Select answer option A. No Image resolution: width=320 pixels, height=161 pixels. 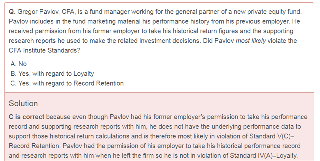click(x=19, y=64)
